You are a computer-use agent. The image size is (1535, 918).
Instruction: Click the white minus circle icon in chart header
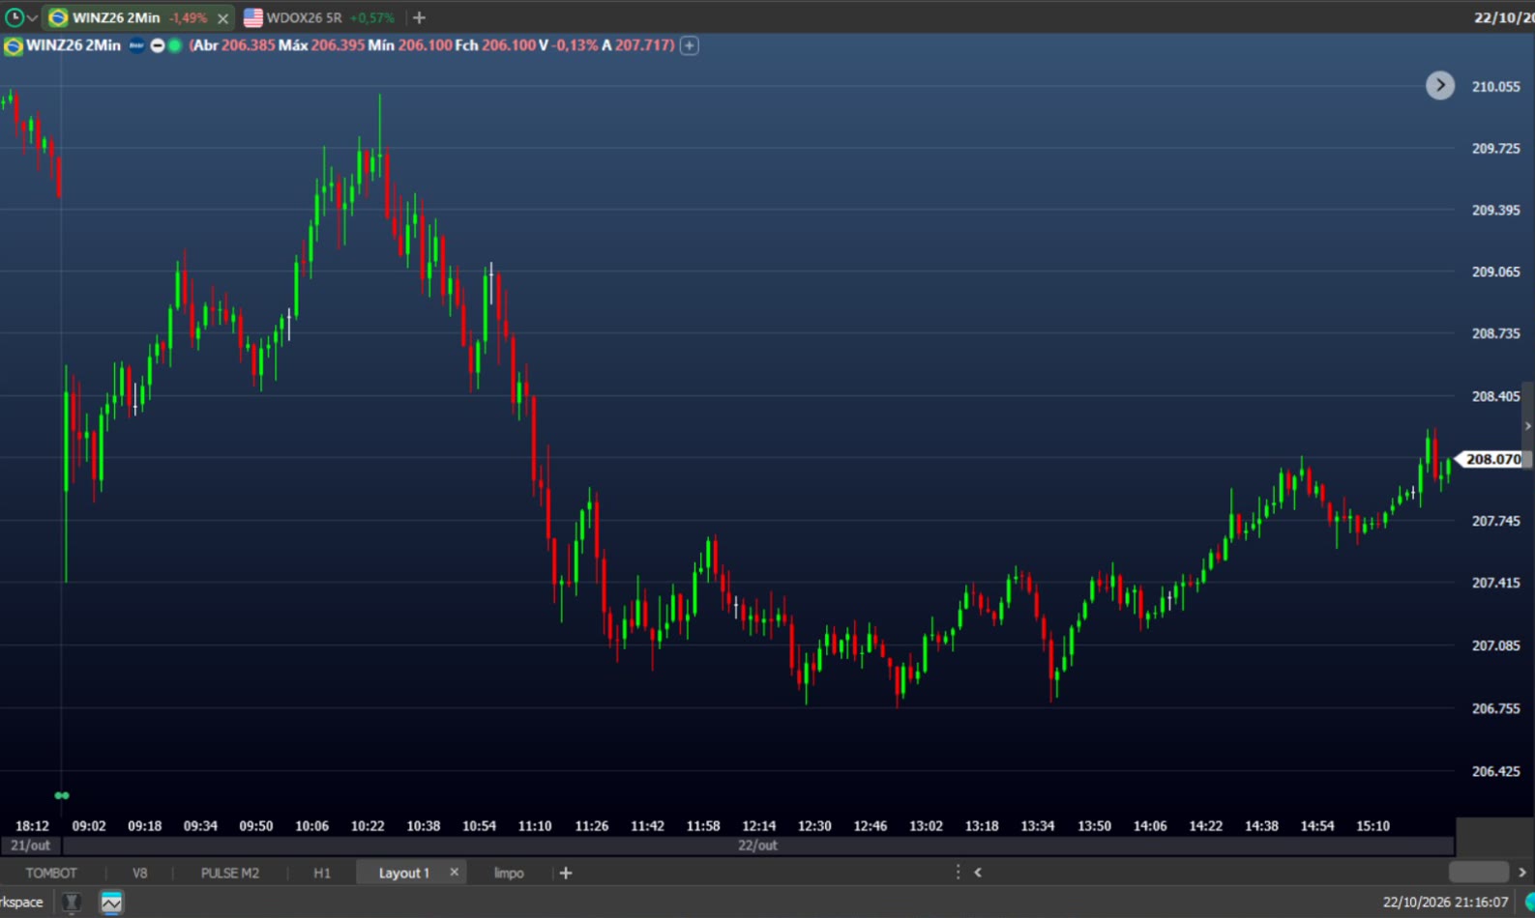(157, 45)
